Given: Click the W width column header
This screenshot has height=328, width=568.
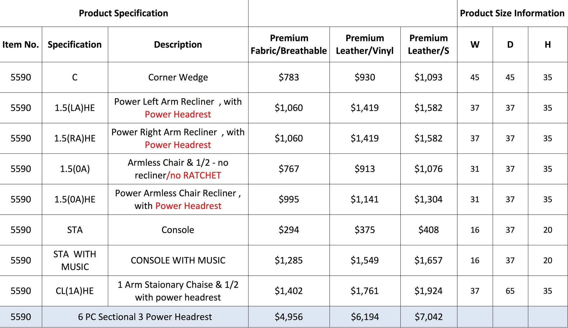Looking at the screenshot, I should (x=475, y=44).
